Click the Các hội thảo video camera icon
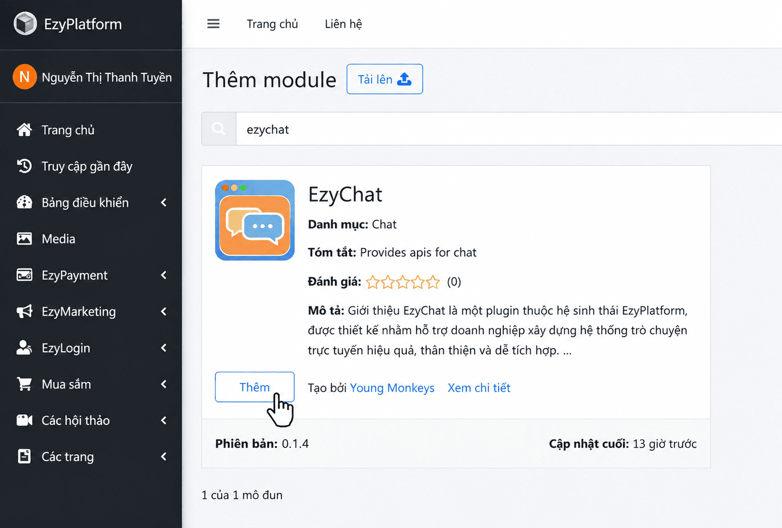782x528 pixels. tap(24, 420)
